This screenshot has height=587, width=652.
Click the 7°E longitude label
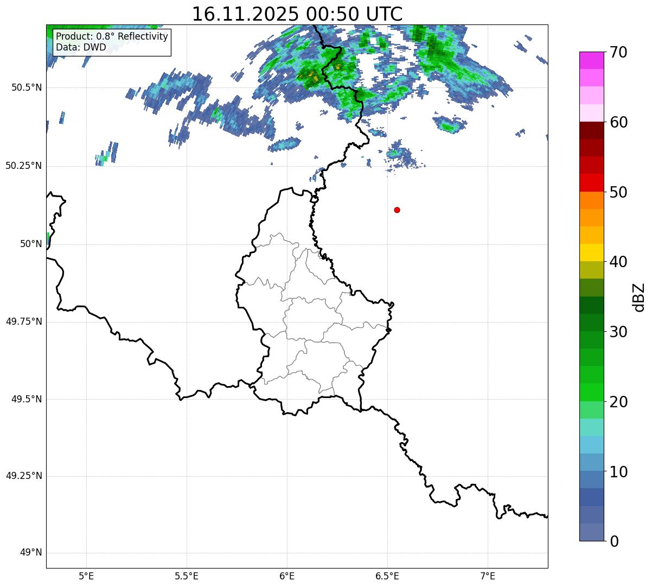click(x=488, y=576)
